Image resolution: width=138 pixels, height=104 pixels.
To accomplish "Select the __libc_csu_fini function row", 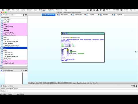I will [14, 54].
